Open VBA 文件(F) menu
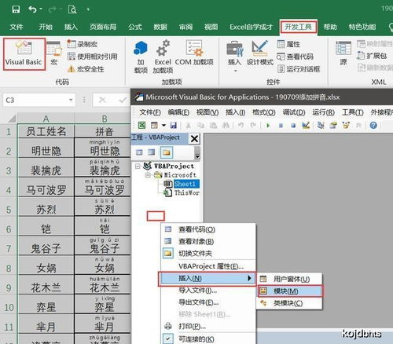 [150, 112]
